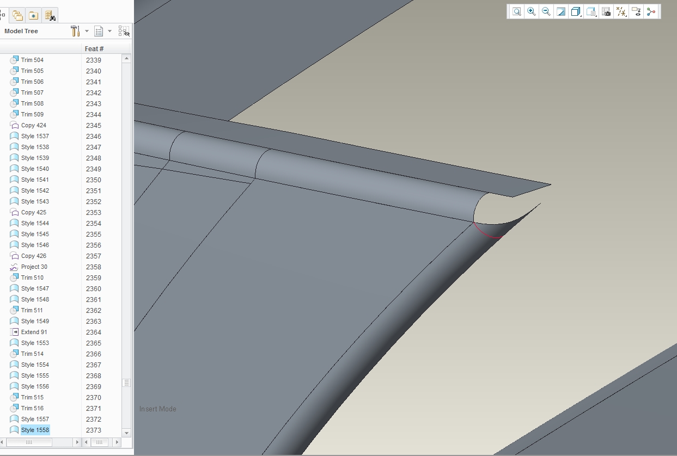Screen dimensions: 677x456
Task: Select Style 1549 in the tree
Action: pyautogui.click(x=35, y=321)
